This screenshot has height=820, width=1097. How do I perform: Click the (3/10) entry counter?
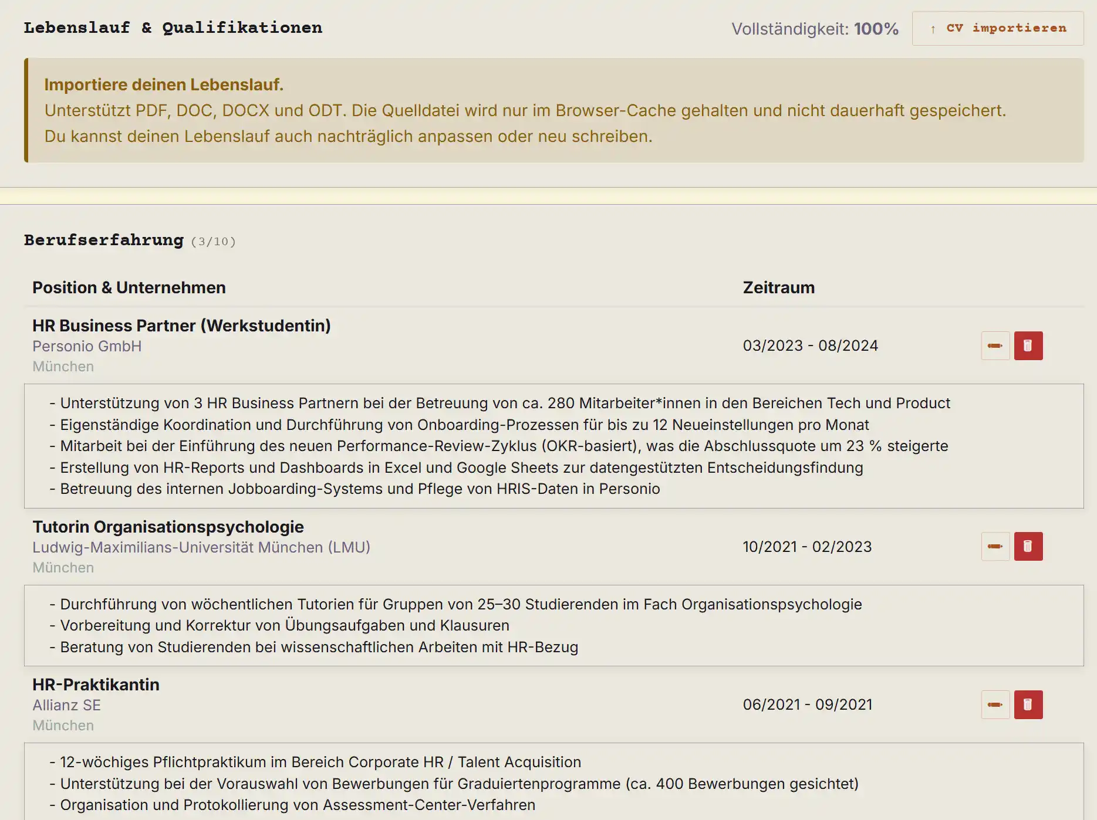(213, 242)
